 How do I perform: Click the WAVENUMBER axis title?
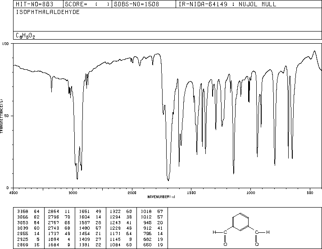coord(161,197)
